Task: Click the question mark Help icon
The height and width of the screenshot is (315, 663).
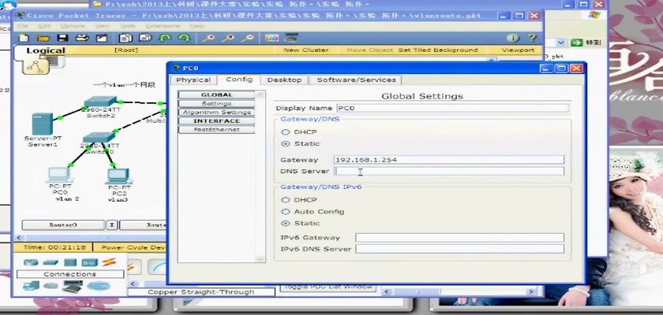Action: click(532, 39)
